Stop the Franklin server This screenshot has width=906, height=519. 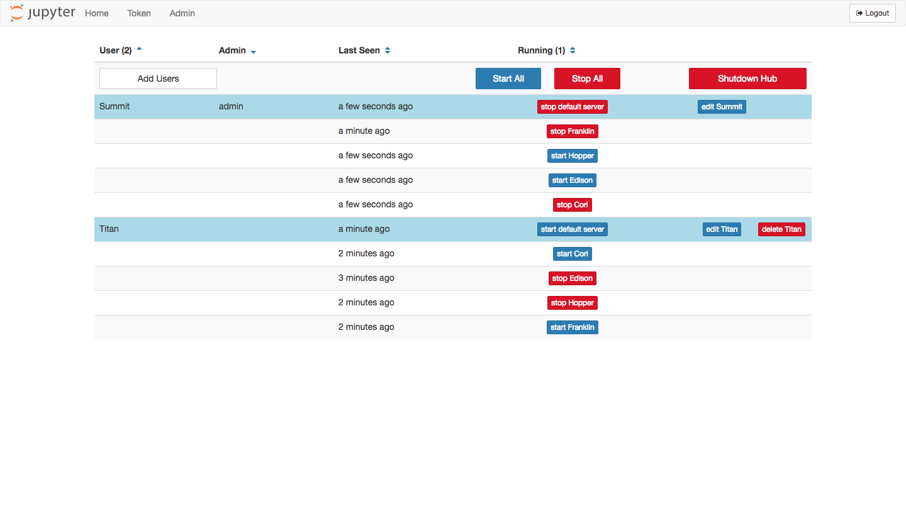(x=572, y=131)
